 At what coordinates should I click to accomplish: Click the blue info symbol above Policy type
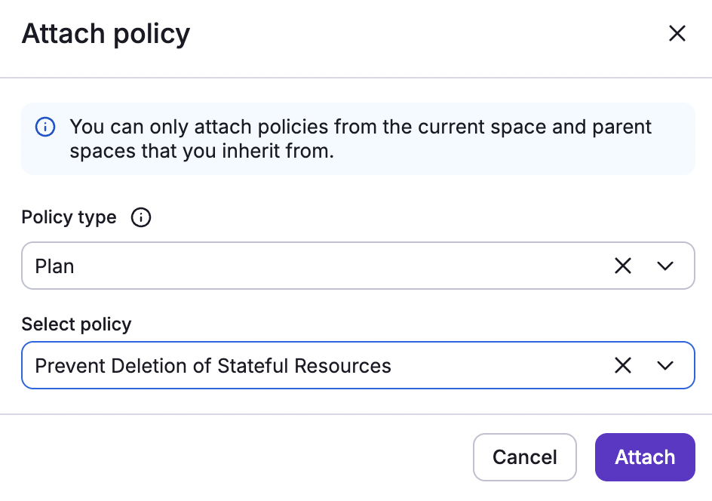[45, 127]
